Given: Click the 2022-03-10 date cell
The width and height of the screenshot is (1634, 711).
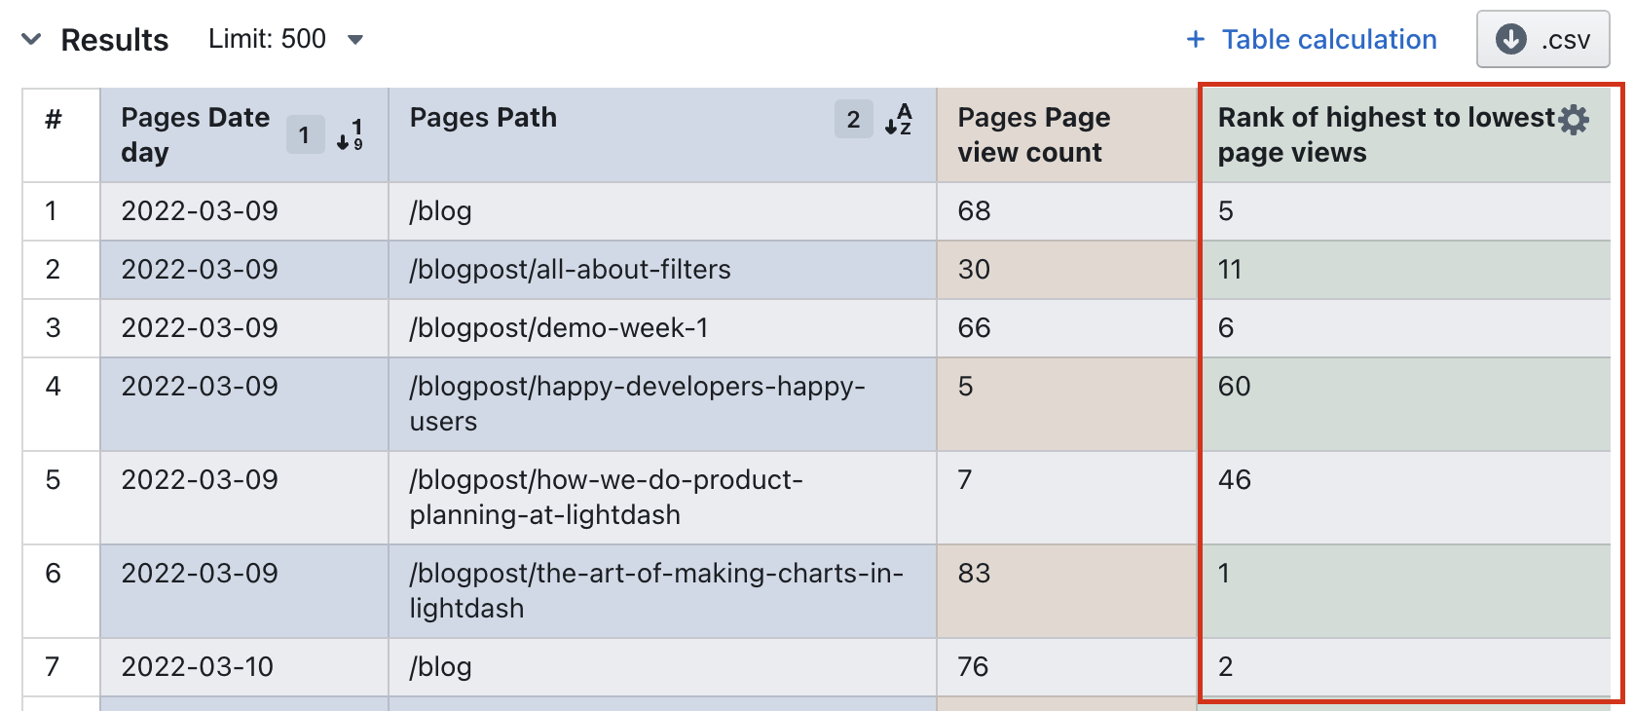Looking at the screenshot, I should [198, 667].
